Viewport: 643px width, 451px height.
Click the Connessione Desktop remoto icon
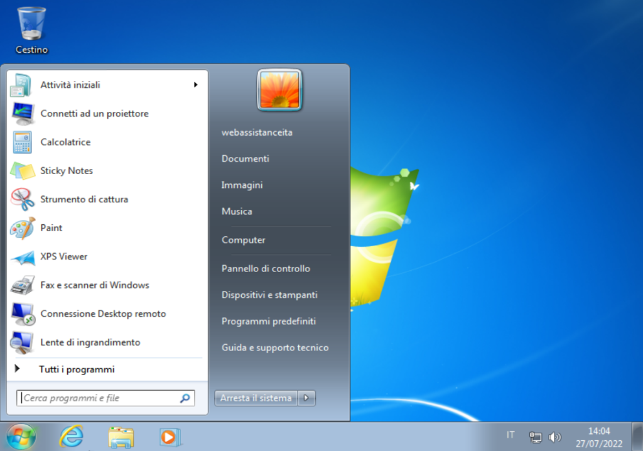tap(23, 314)
